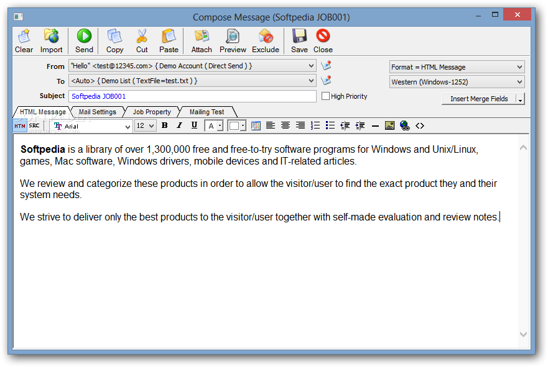Click the Clear toolbar icon
This screenshot has height=367, width=548.
24,41
